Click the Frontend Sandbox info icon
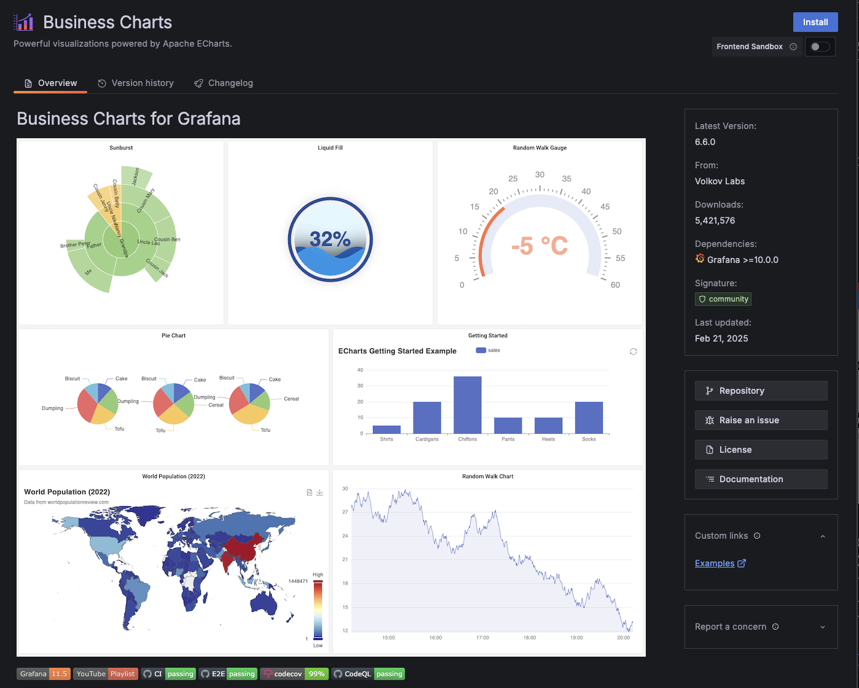Screen dimensions: 859x688 coord(793,47)
